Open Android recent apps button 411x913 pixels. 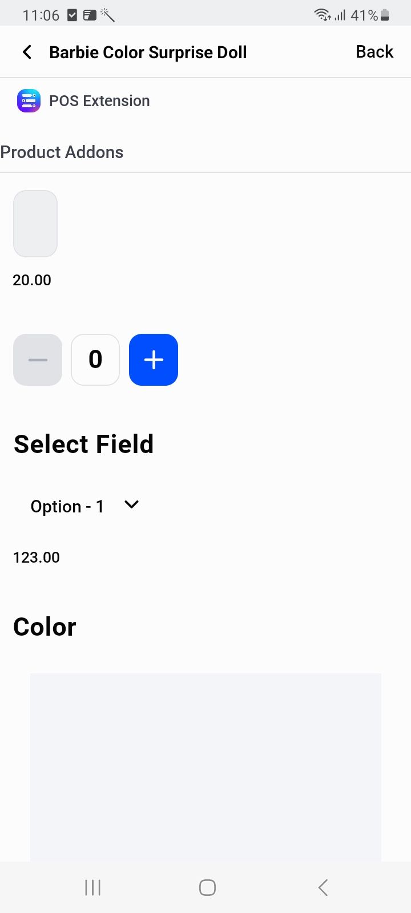92,887
